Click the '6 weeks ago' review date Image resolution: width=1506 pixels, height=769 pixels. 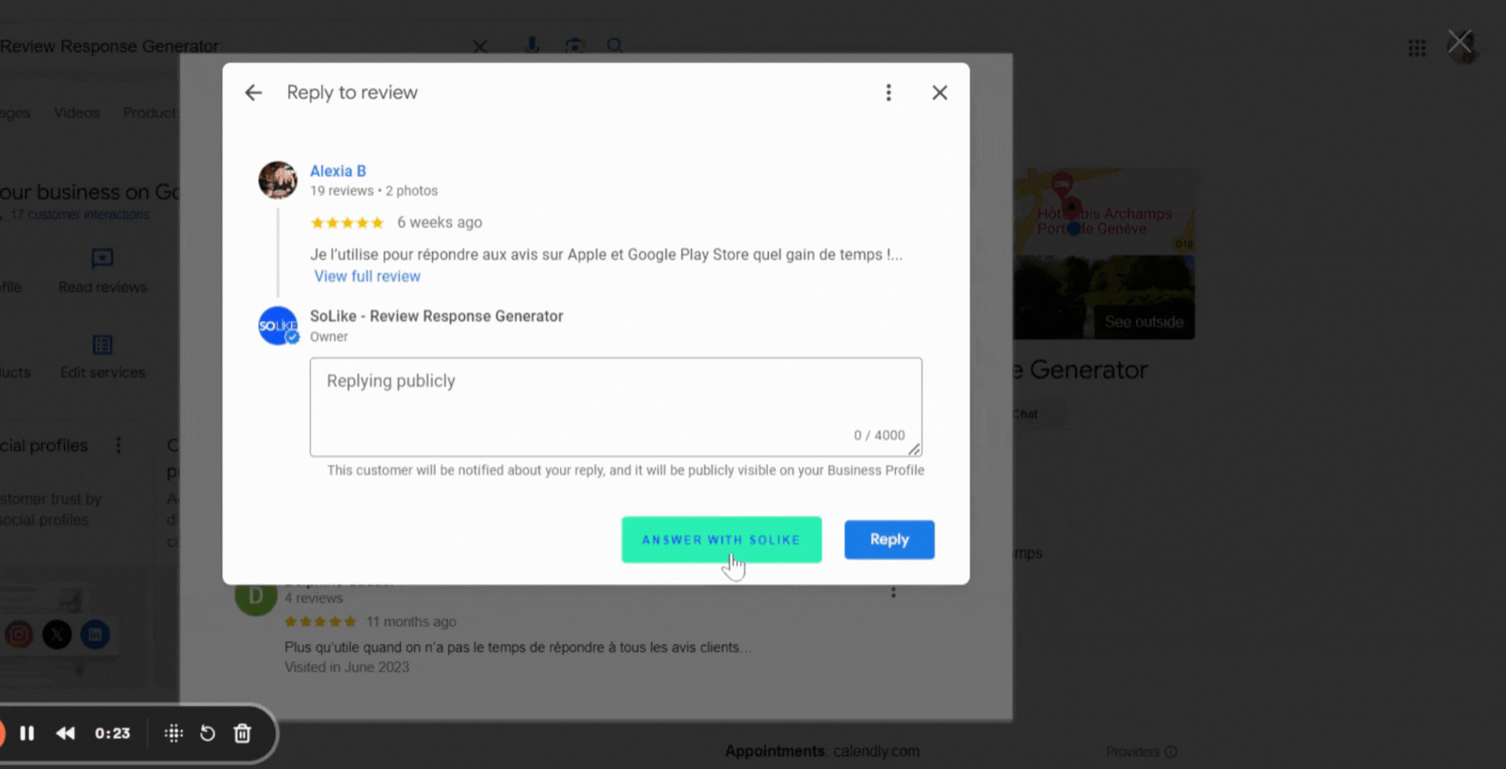point(439,223)
